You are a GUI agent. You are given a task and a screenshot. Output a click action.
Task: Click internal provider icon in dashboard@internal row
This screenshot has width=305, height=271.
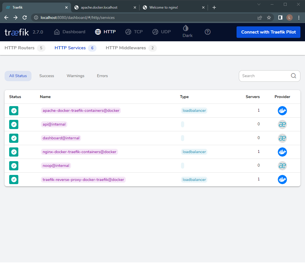click(x=282, y=138)
